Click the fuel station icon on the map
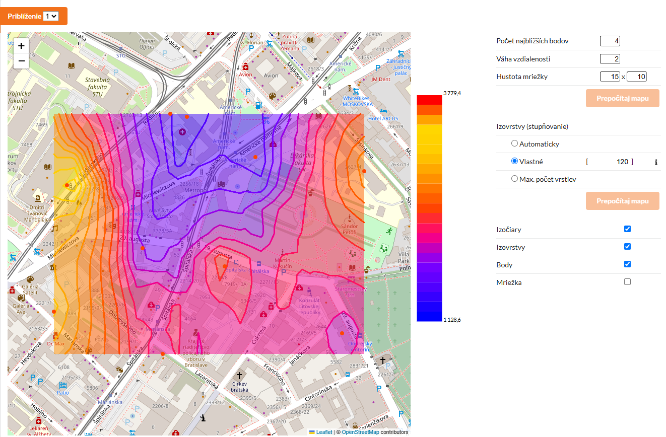This screenshot has height=437, width=666. click(258, 106)
